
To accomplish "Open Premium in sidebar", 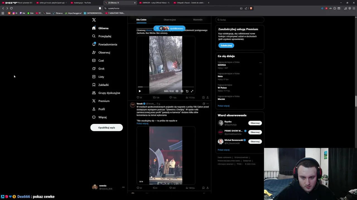I will coord(101,101).
